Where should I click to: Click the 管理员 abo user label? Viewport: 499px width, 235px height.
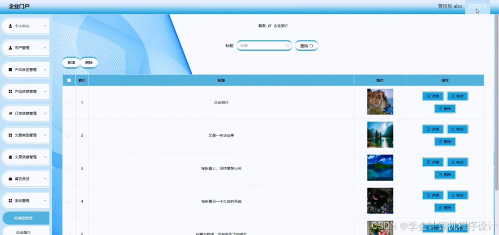450,6
